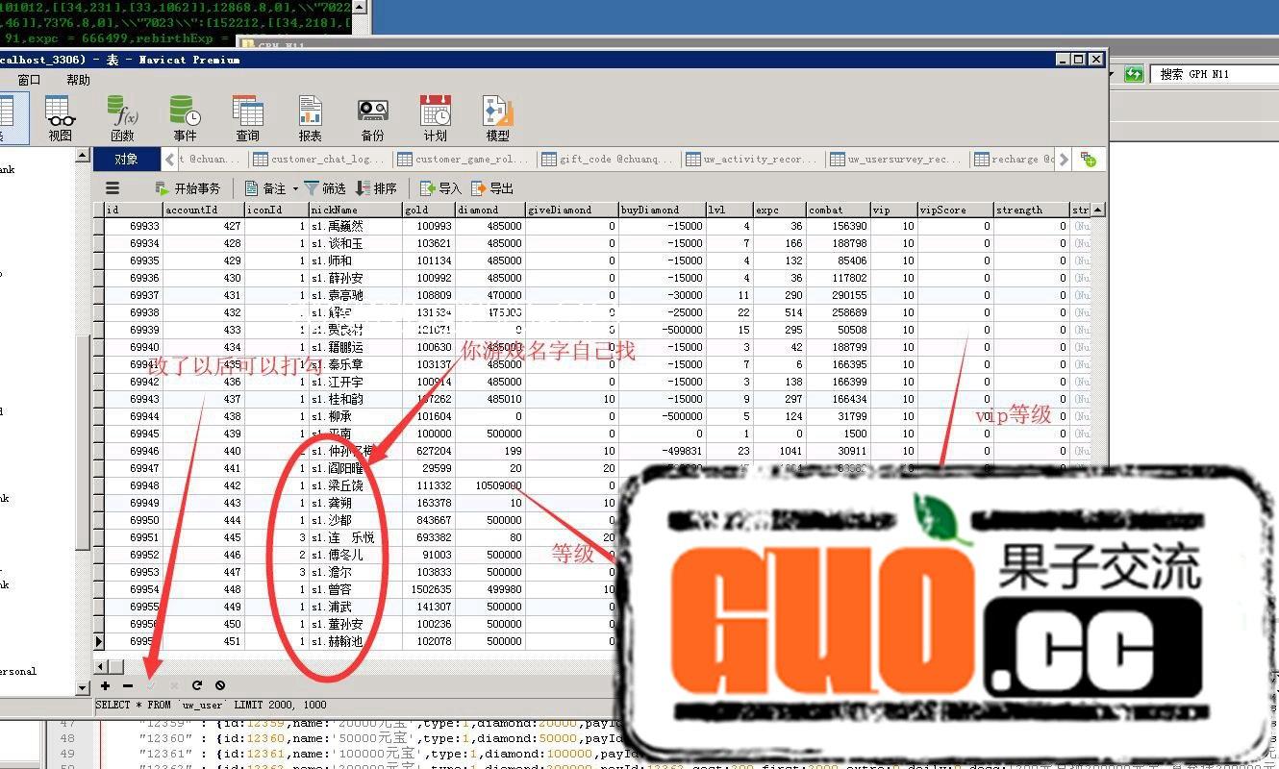
Task: Switch to the gift_code tab
Action: coord(608,160)
